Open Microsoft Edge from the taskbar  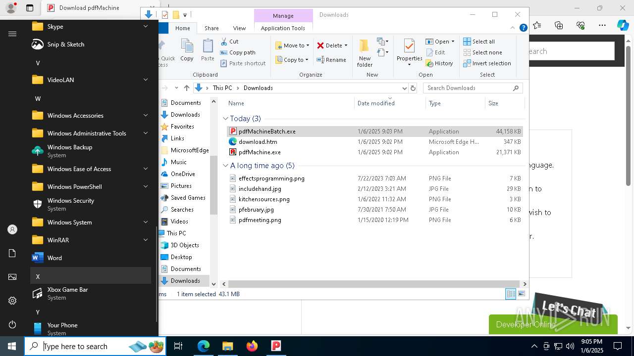[204, 346]
